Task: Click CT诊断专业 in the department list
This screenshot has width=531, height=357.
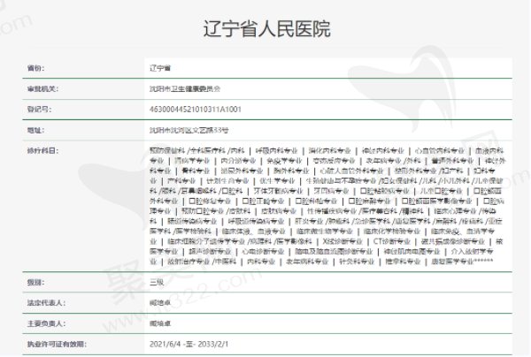Action: [391, 242]
